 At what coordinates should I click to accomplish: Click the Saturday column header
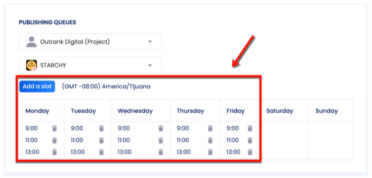coord(280,111)
